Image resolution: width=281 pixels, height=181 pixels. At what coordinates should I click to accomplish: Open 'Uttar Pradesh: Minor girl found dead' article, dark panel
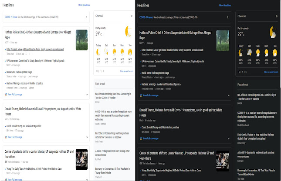tap(173, 50)
